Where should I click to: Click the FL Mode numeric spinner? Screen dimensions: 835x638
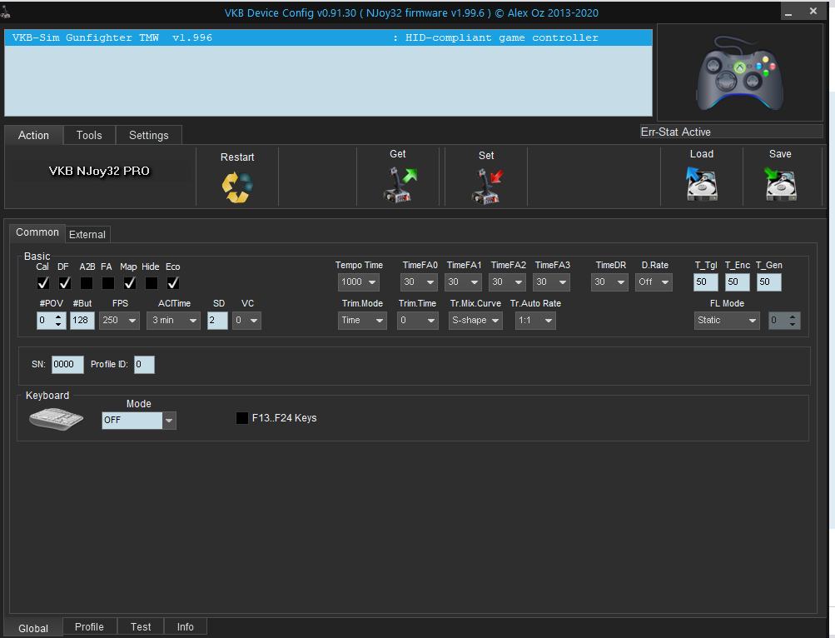pyautogui.click(x=784, y=321)
